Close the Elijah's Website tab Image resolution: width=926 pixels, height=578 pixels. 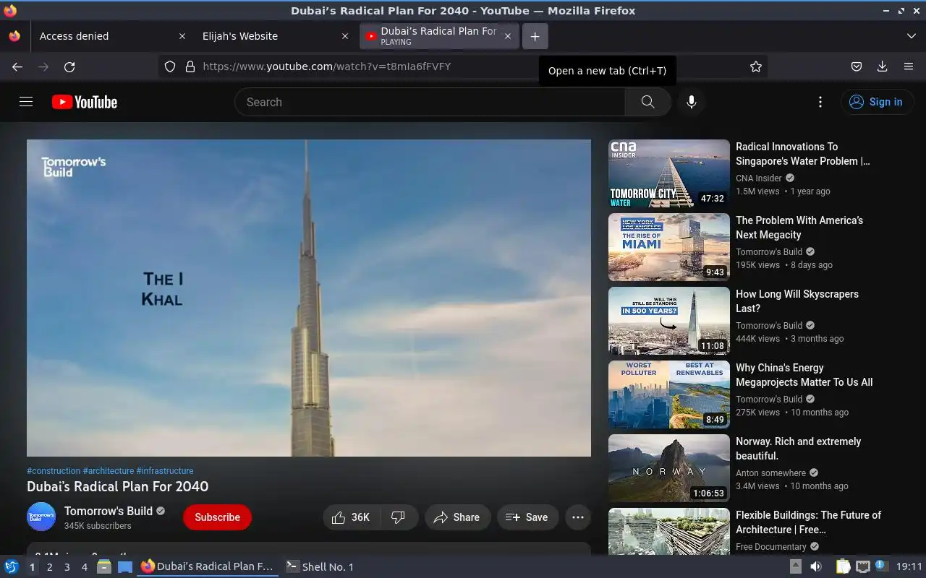pyautogui.click(x=345, y=36)
